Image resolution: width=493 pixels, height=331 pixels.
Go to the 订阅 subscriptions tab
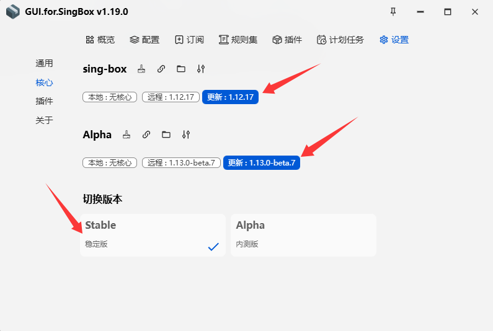tap(189, 40)
